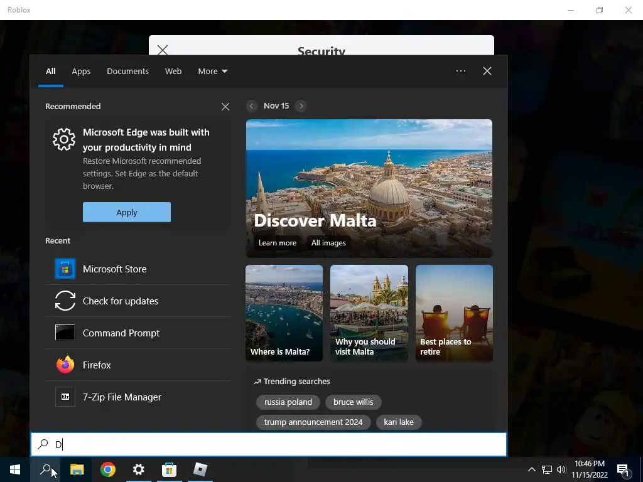The height and width of the screenshot is (482, 643).
Task: Open Why you should visit Malta card
Action: 369,313
